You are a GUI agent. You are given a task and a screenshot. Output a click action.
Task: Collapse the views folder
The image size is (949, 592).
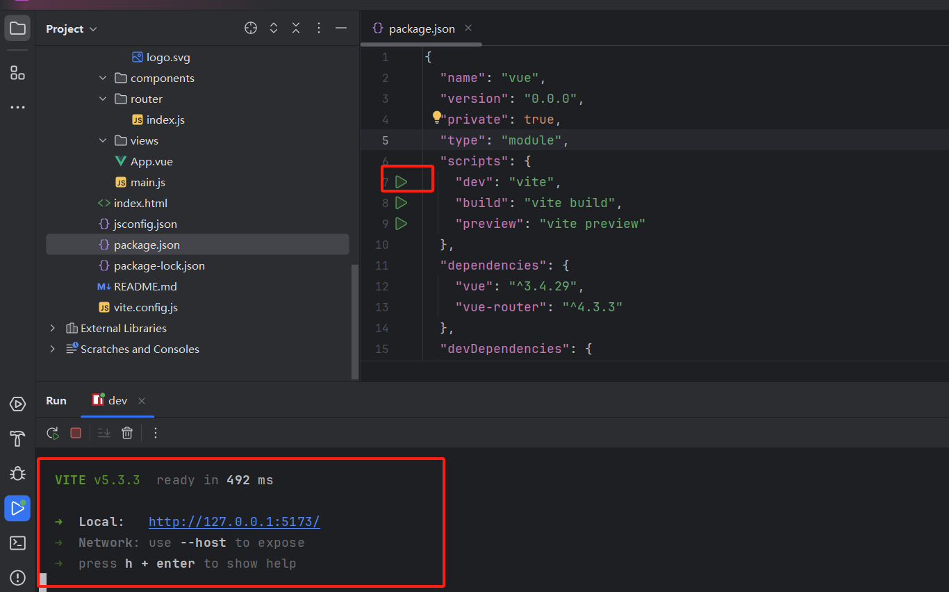pyautogui.click(x=103, y=140)
